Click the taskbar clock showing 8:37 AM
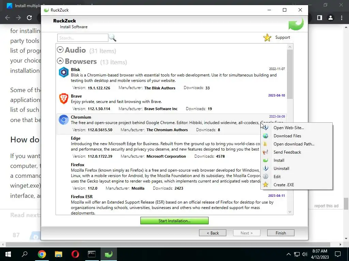This screenshot has width=349, height=261. (x=320, y=251)
